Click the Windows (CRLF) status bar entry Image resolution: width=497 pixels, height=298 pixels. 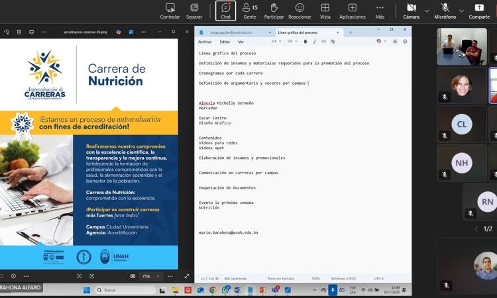(x=343, y=279)
